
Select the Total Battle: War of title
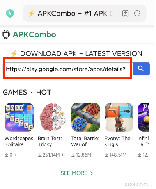85,141
